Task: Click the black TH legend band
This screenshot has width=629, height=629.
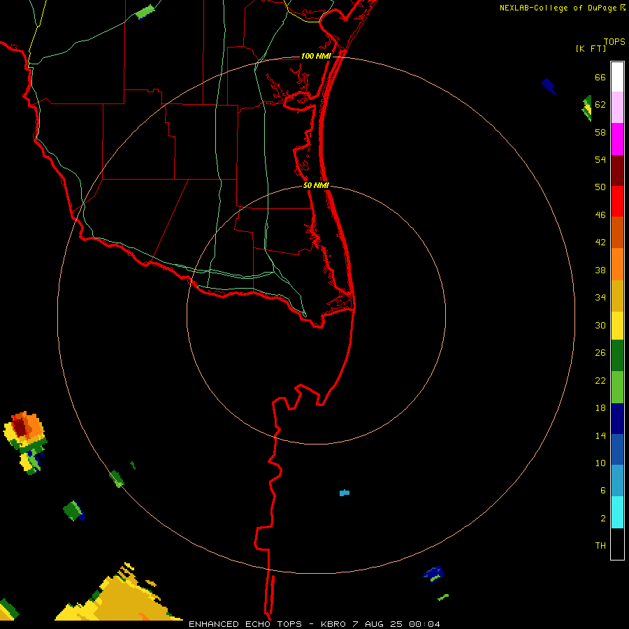Action: click(x=617, y=544)
